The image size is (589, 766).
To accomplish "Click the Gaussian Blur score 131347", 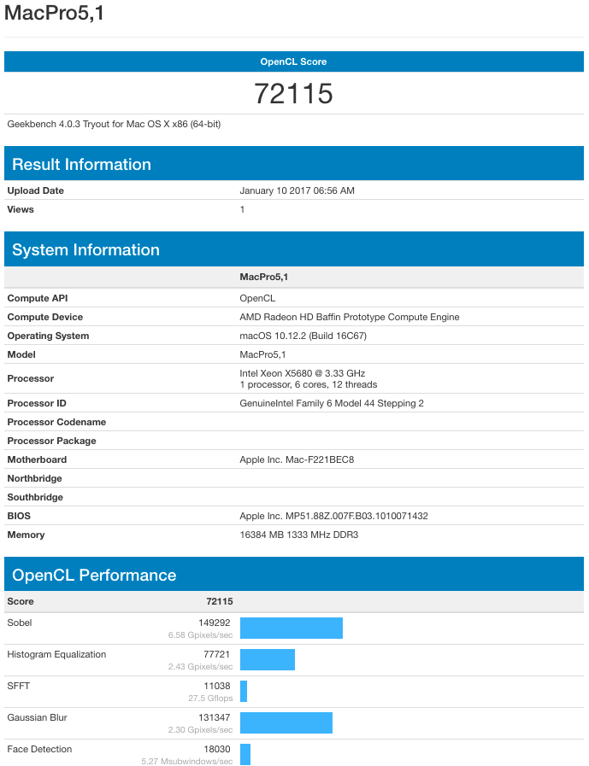I will [x=215, y=717].
